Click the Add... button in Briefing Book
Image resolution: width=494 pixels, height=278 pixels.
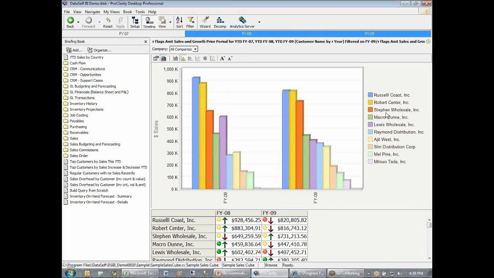coord(74,50)
